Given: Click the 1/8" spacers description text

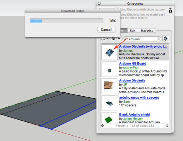Looking at the screenshot, I should pyautogui.click(x=128, y=105).
